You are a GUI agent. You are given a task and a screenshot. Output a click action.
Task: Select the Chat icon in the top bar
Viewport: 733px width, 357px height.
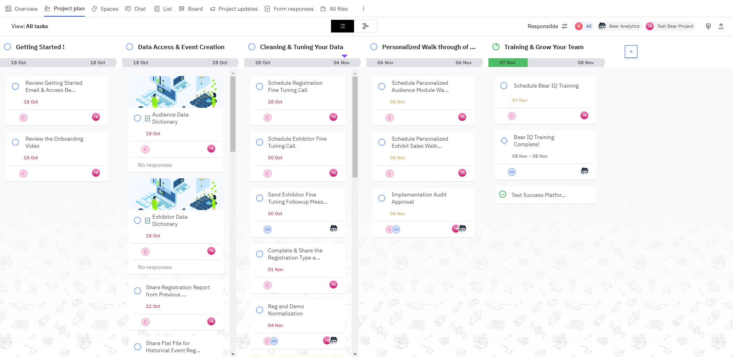128,8
